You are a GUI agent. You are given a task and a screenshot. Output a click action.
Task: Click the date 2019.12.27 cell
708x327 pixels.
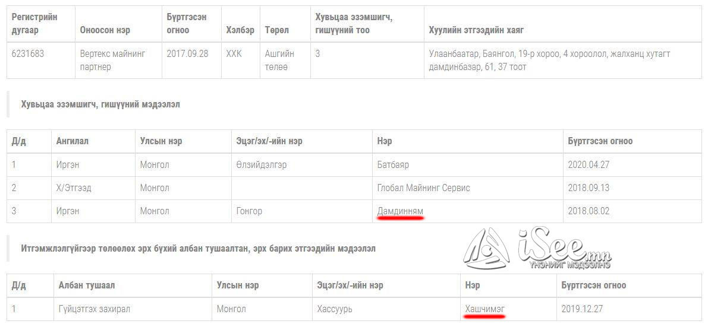tap(582, 309)
